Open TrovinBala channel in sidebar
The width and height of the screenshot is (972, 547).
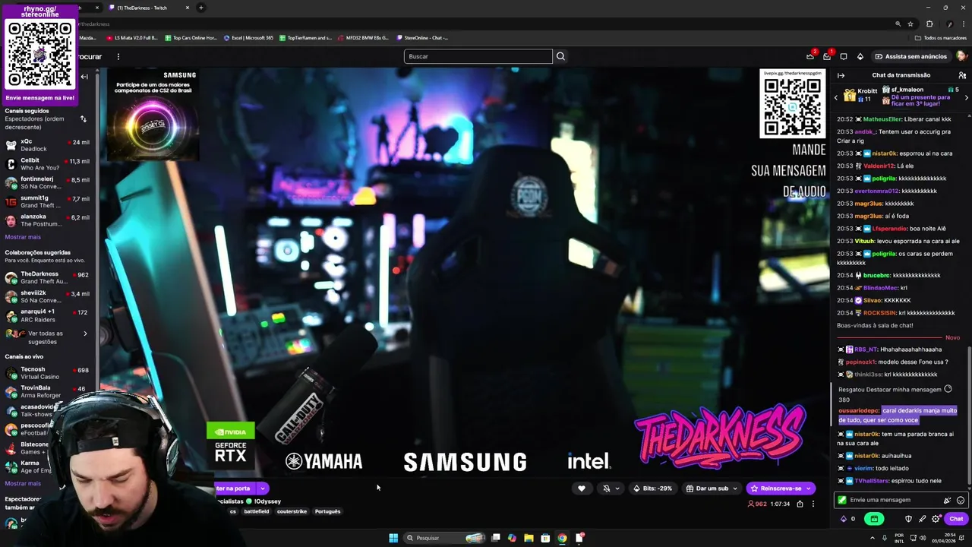[47, 391]
